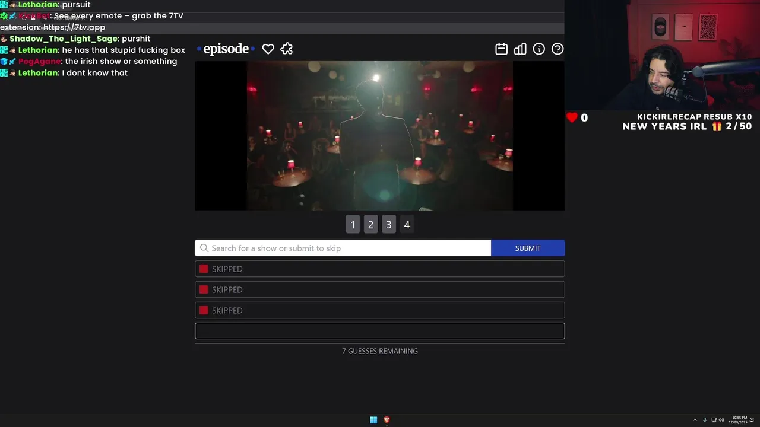
Task: Click the red heart counter icon
Action: click(572, 117)
